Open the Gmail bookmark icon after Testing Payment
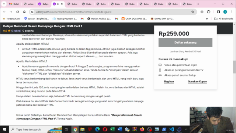The height and width of the screenshot is (133, 236). tap(82, 19)
